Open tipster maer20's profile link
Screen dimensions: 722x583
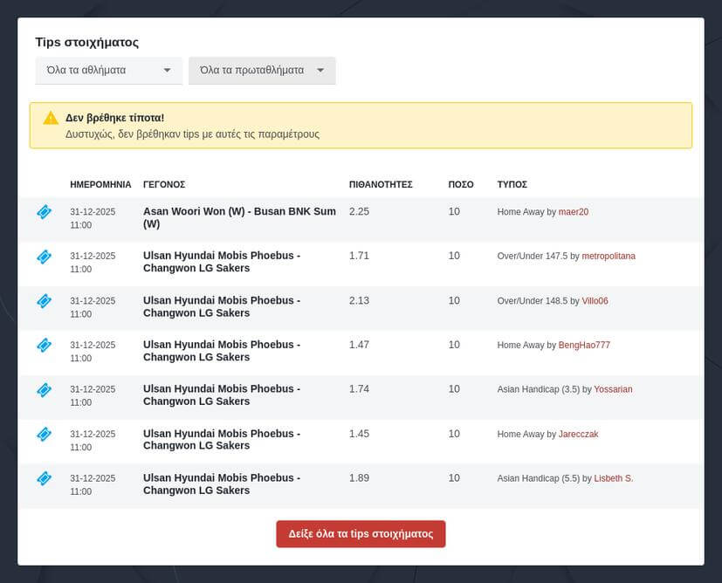click(x=574, y=212)
